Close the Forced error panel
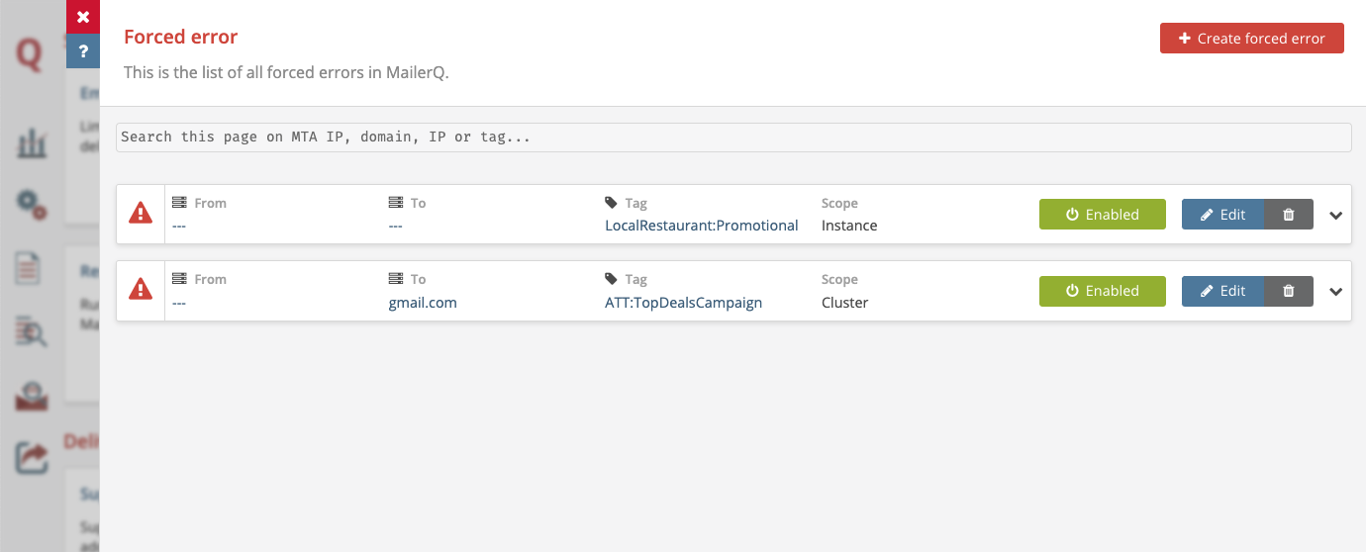The width and height of the screenshot is (1366, 552). [x=83, y=17]
